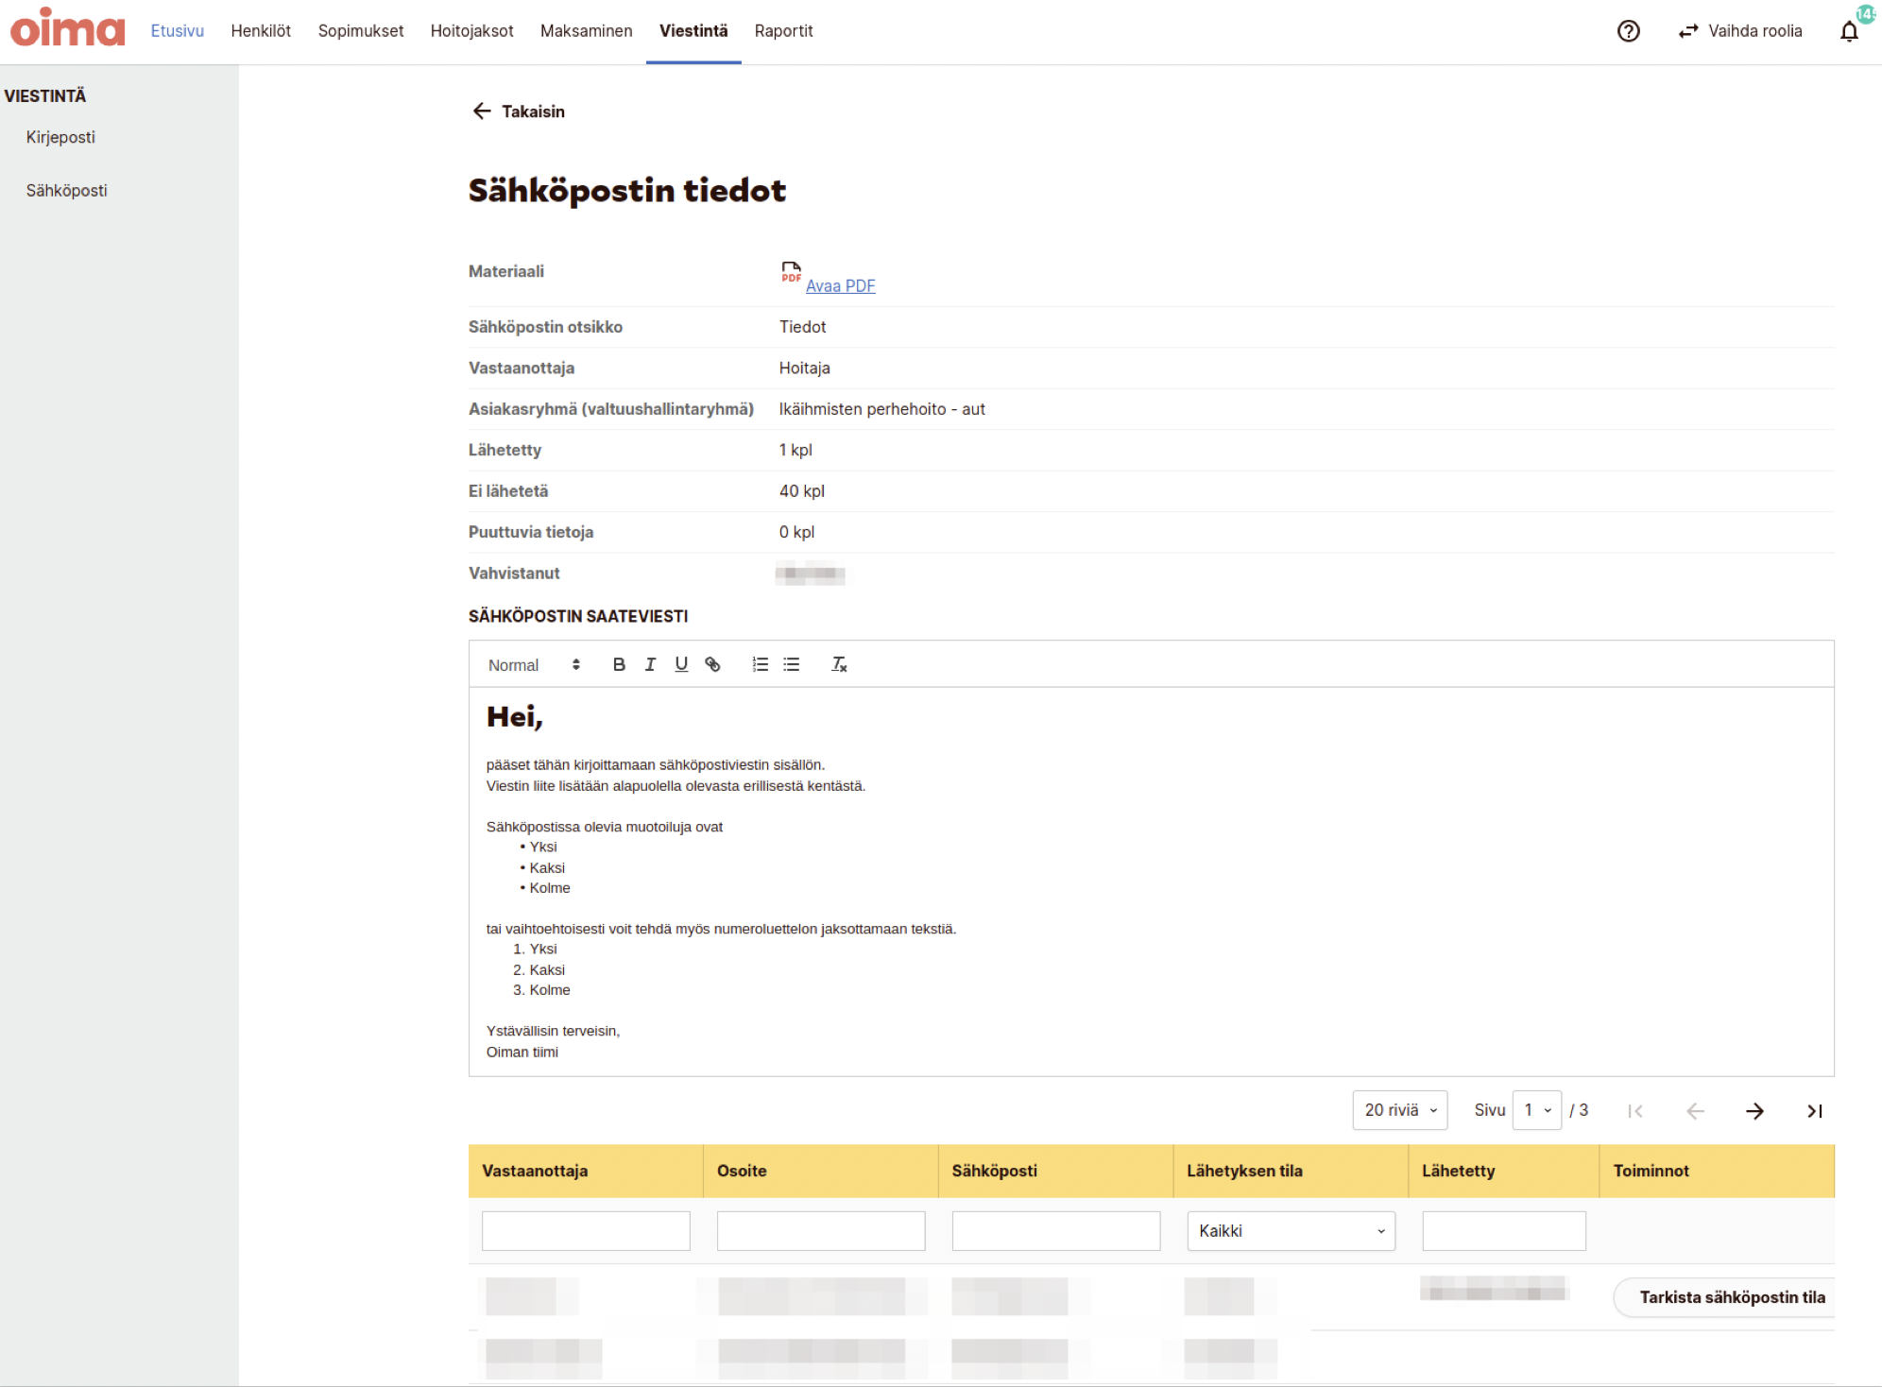Open notifications bell icon
The height and width of the screenshot is (1387, 1882).
tap(1849, 31)
